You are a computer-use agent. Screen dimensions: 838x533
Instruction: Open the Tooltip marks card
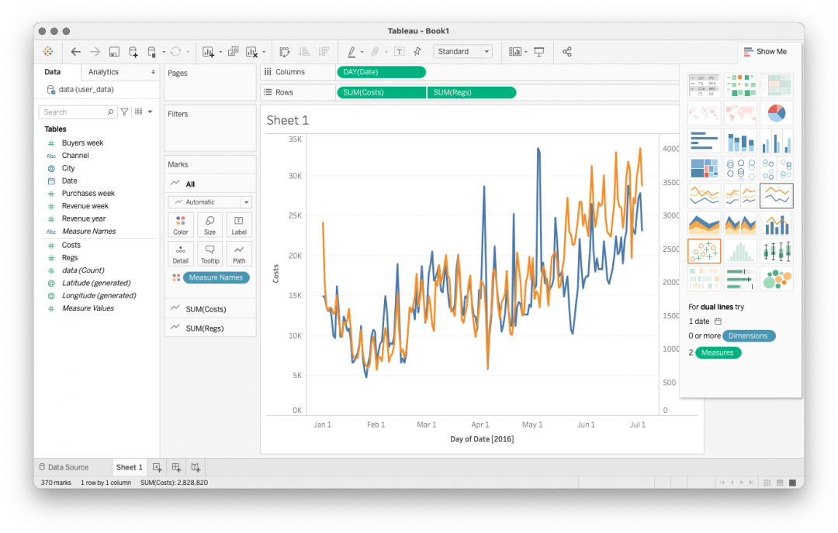pyautogui.click(x=209, y=253)
